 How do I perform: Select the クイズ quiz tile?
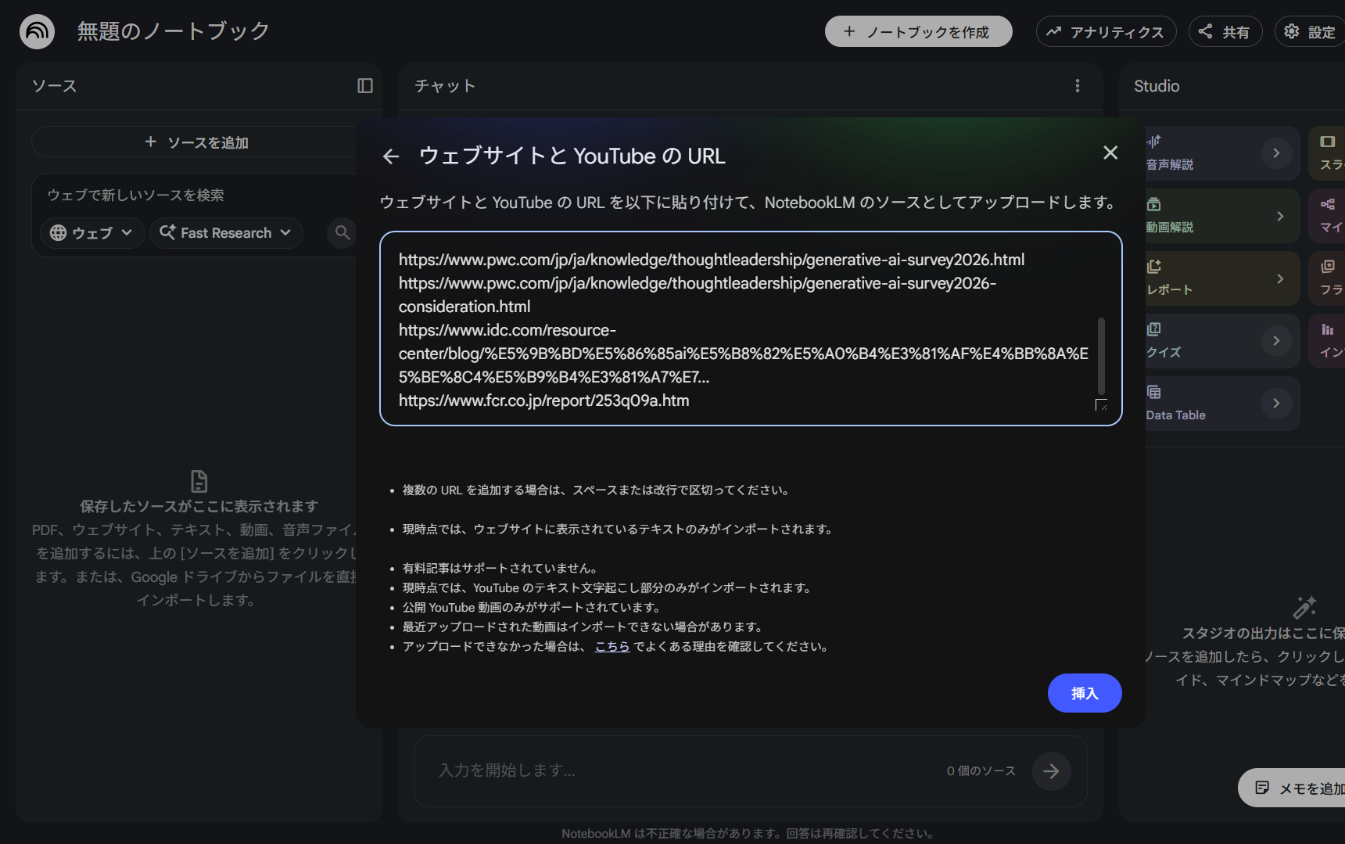[x=1221, y=341]
